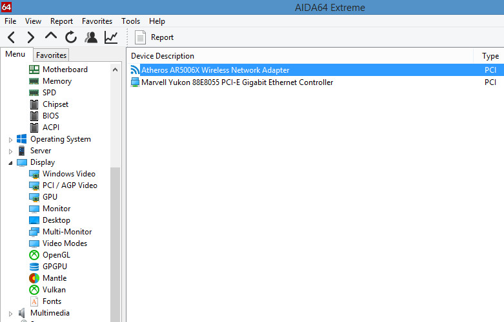Viewport: 504px width, 322px height.
Task: Open the Report menu
Action: (61, 21)
